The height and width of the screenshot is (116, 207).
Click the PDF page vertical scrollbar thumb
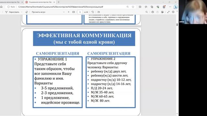pyautogui.click(x=177, y=24)
